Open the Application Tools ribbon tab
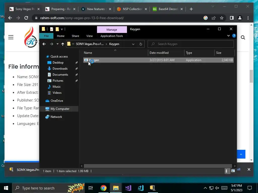The image size is (258, 193). [x=112, y=36]
